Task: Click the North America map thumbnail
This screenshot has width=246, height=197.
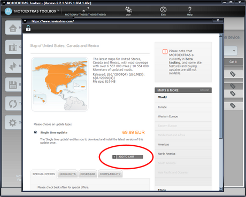Action: tap(60, 84)
